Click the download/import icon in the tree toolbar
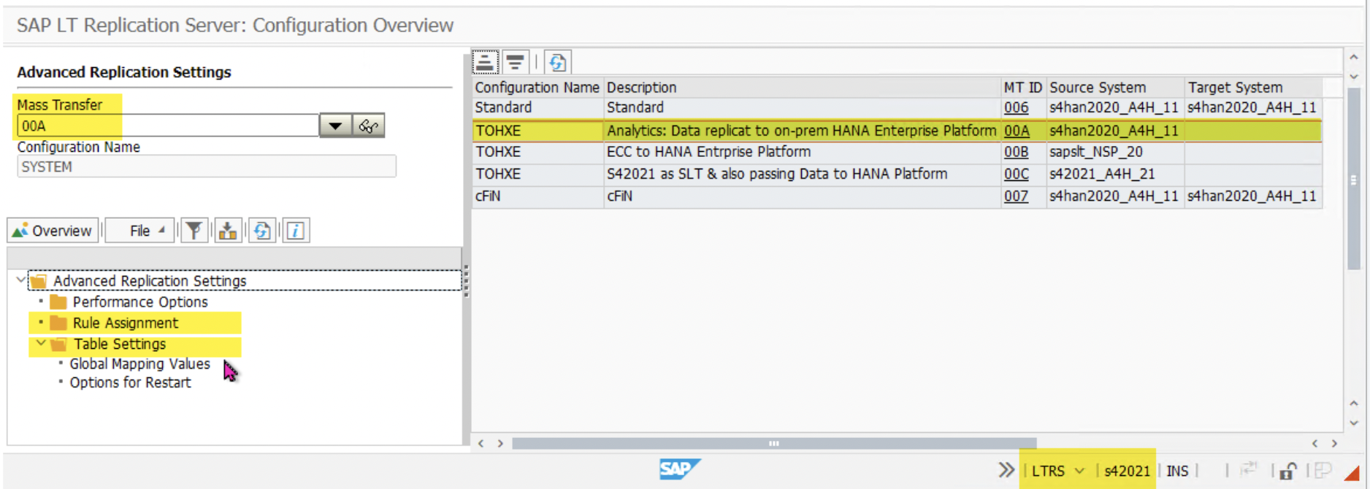The height and width of the screenshot is (489, 1370). pyautogui.click(x=228, y=231)
